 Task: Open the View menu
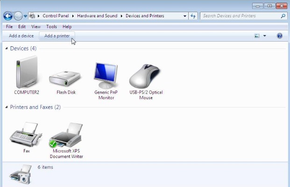tap(36, 27)
